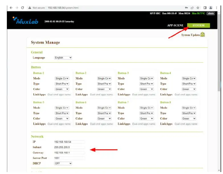Click the browser back arrow
This screenshot has height=174, width=223.
coord(11,8)
